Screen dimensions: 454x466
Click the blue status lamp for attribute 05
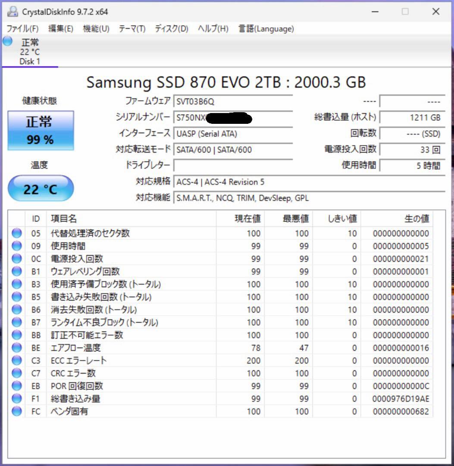[16, 233]
